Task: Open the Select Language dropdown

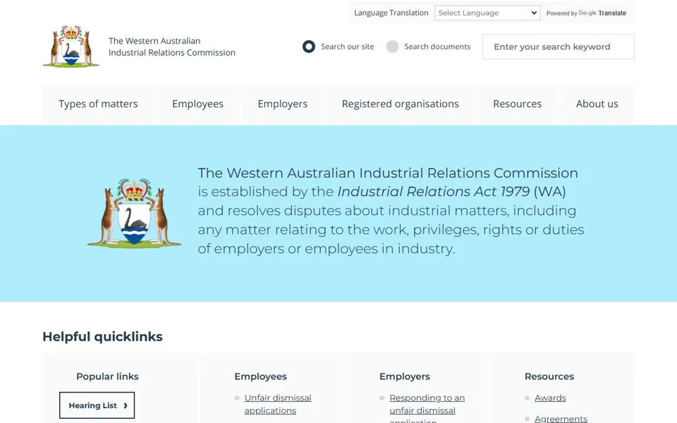Action: pyautogui.click(x=487, y=13)
